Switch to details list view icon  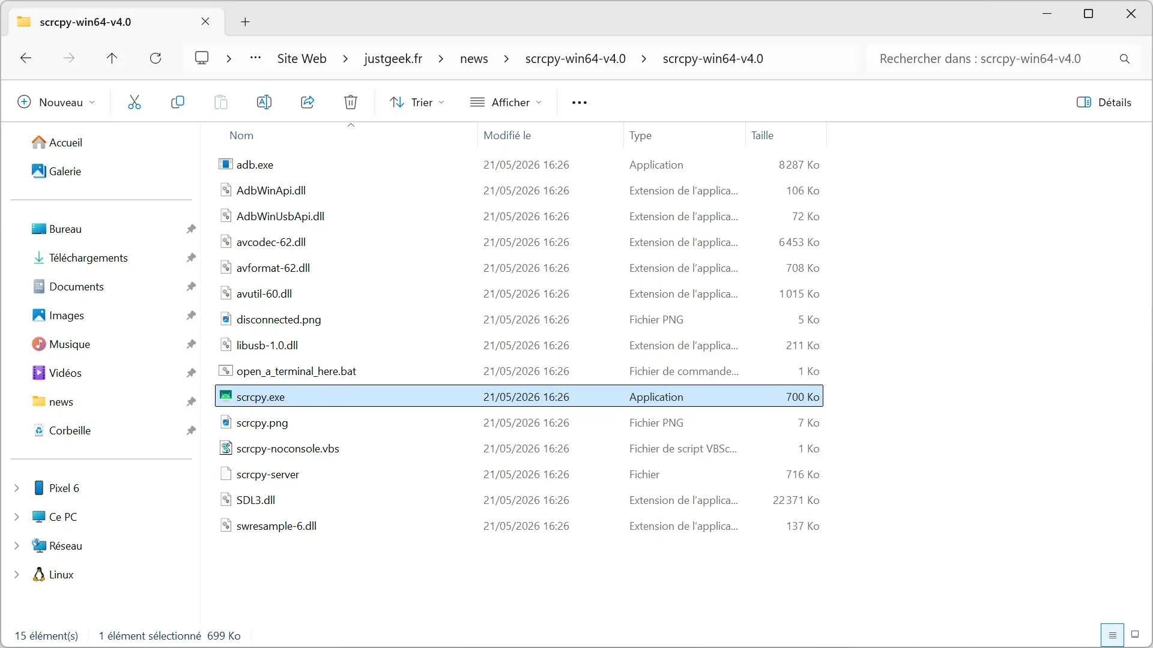click(1112, 635)
